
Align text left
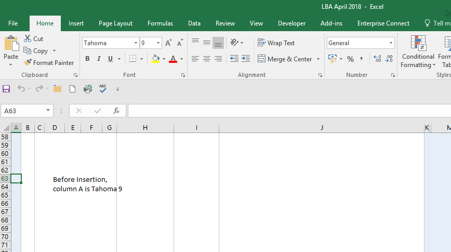pyautogui.click(x=195, y=59)
